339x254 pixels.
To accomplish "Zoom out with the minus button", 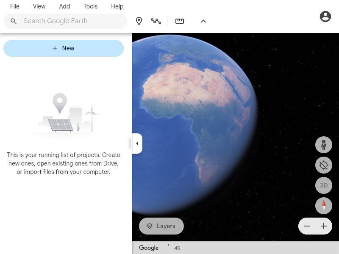I will [306, 226].
